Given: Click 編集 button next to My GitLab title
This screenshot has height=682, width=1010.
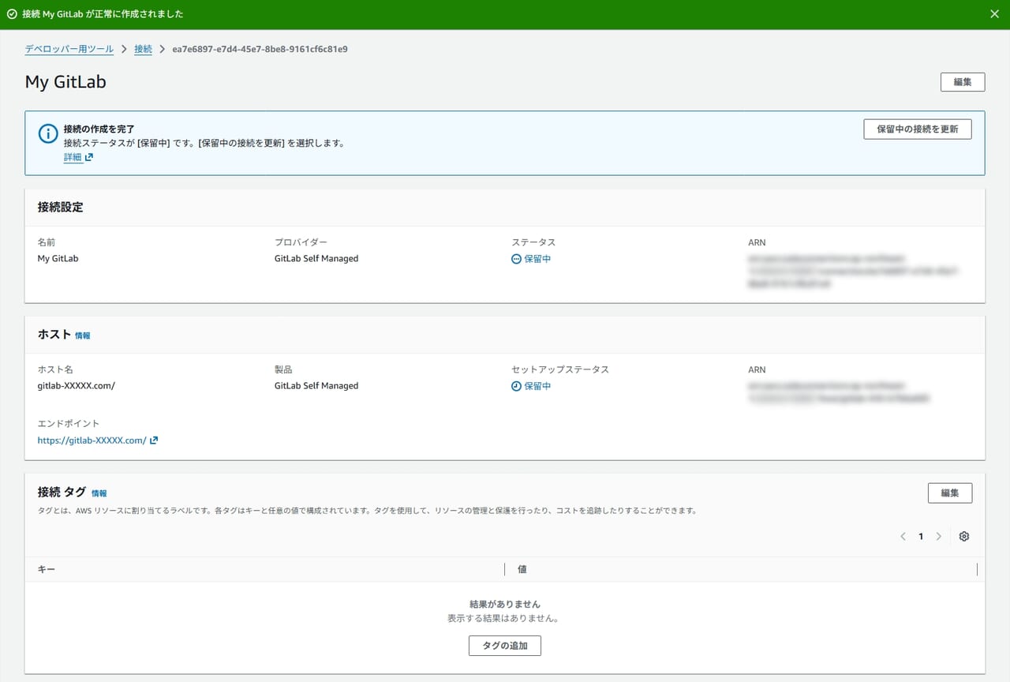Looking at the screenshot, I should click(962, 82).
